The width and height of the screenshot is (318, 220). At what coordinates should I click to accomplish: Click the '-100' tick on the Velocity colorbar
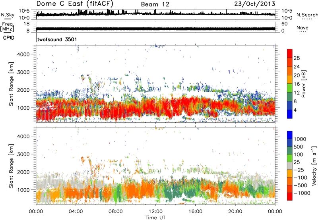[x=300, y=178]
